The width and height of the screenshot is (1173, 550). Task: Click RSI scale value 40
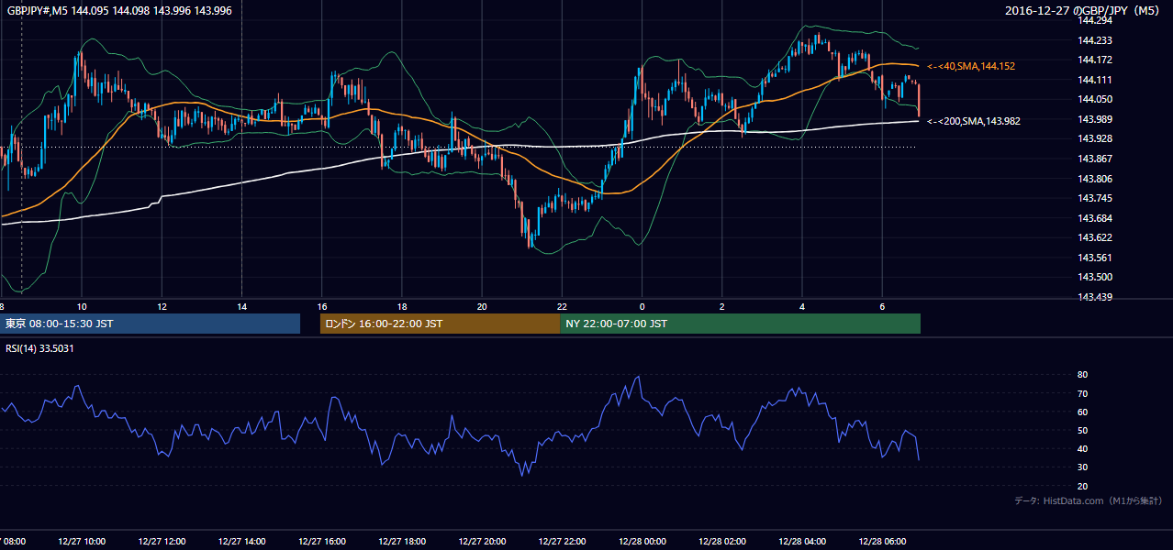click(1083, 448)
